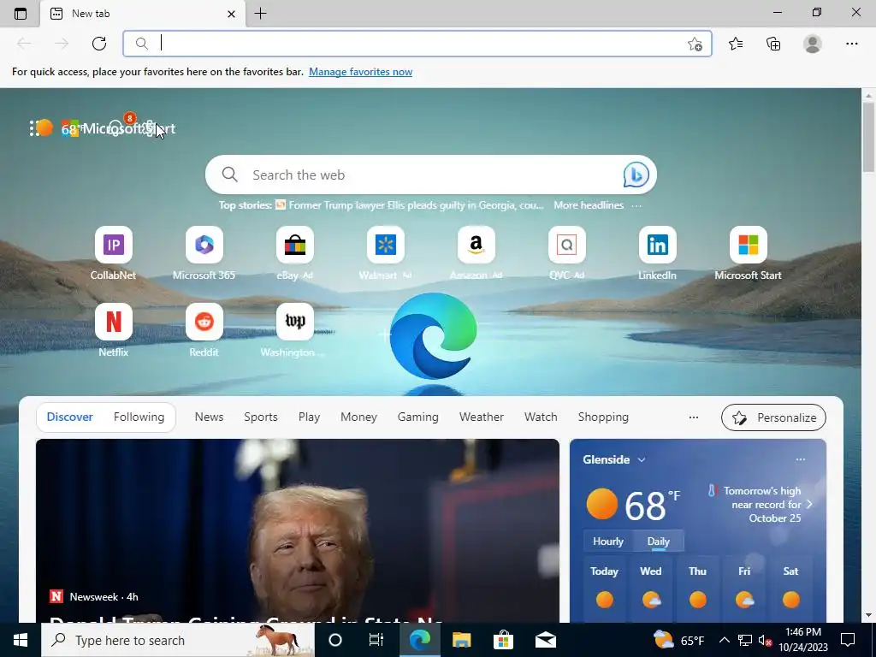
Task: Click Manage favorites now link
Action: tap(360, 72)
